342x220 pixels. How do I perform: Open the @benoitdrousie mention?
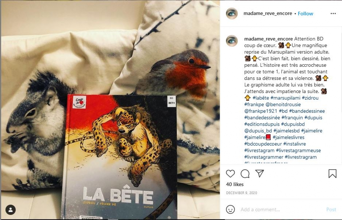click(x=283, y=104)
